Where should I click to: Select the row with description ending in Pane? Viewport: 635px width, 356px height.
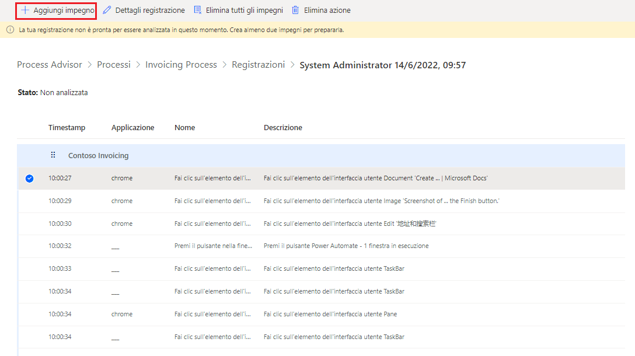tap(321, 315)
